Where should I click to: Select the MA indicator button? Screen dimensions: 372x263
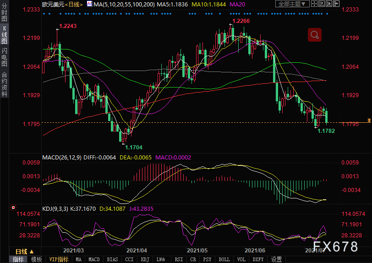point(78,259)
